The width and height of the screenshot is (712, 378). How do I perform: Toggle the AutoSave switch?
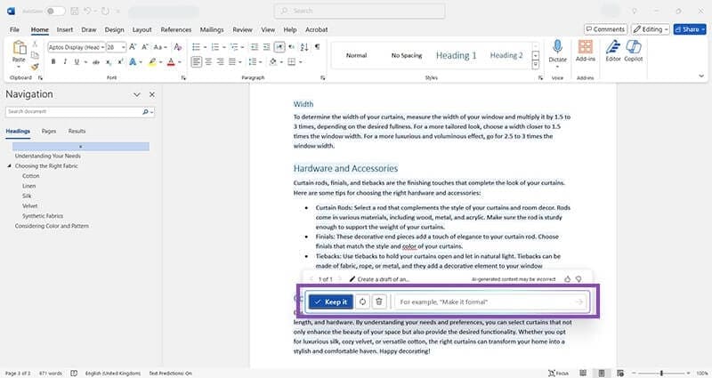55,11
